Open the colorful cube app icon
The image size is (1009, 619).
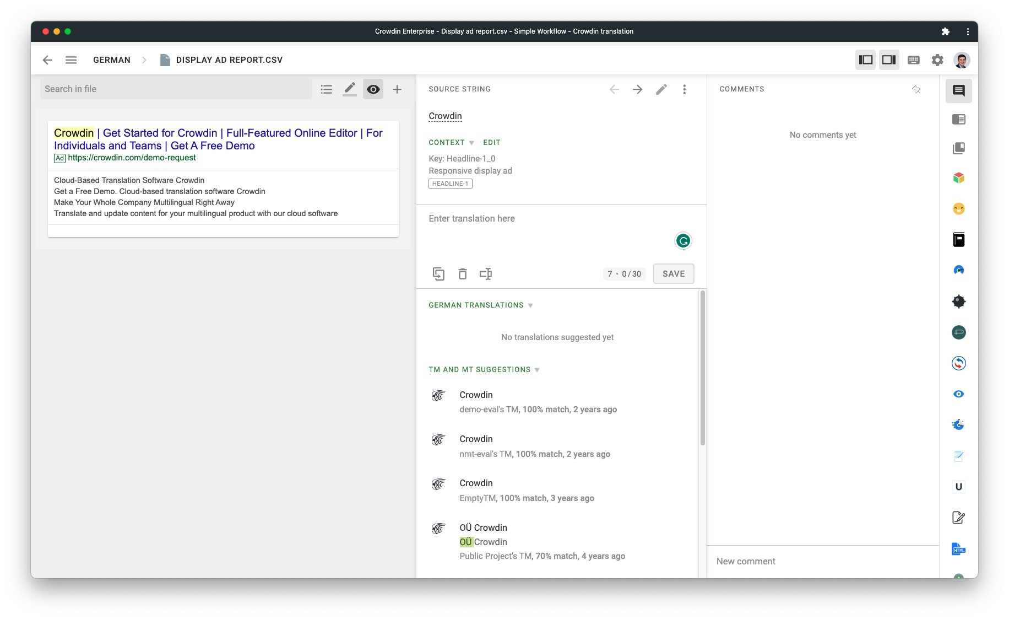(959, 178)
